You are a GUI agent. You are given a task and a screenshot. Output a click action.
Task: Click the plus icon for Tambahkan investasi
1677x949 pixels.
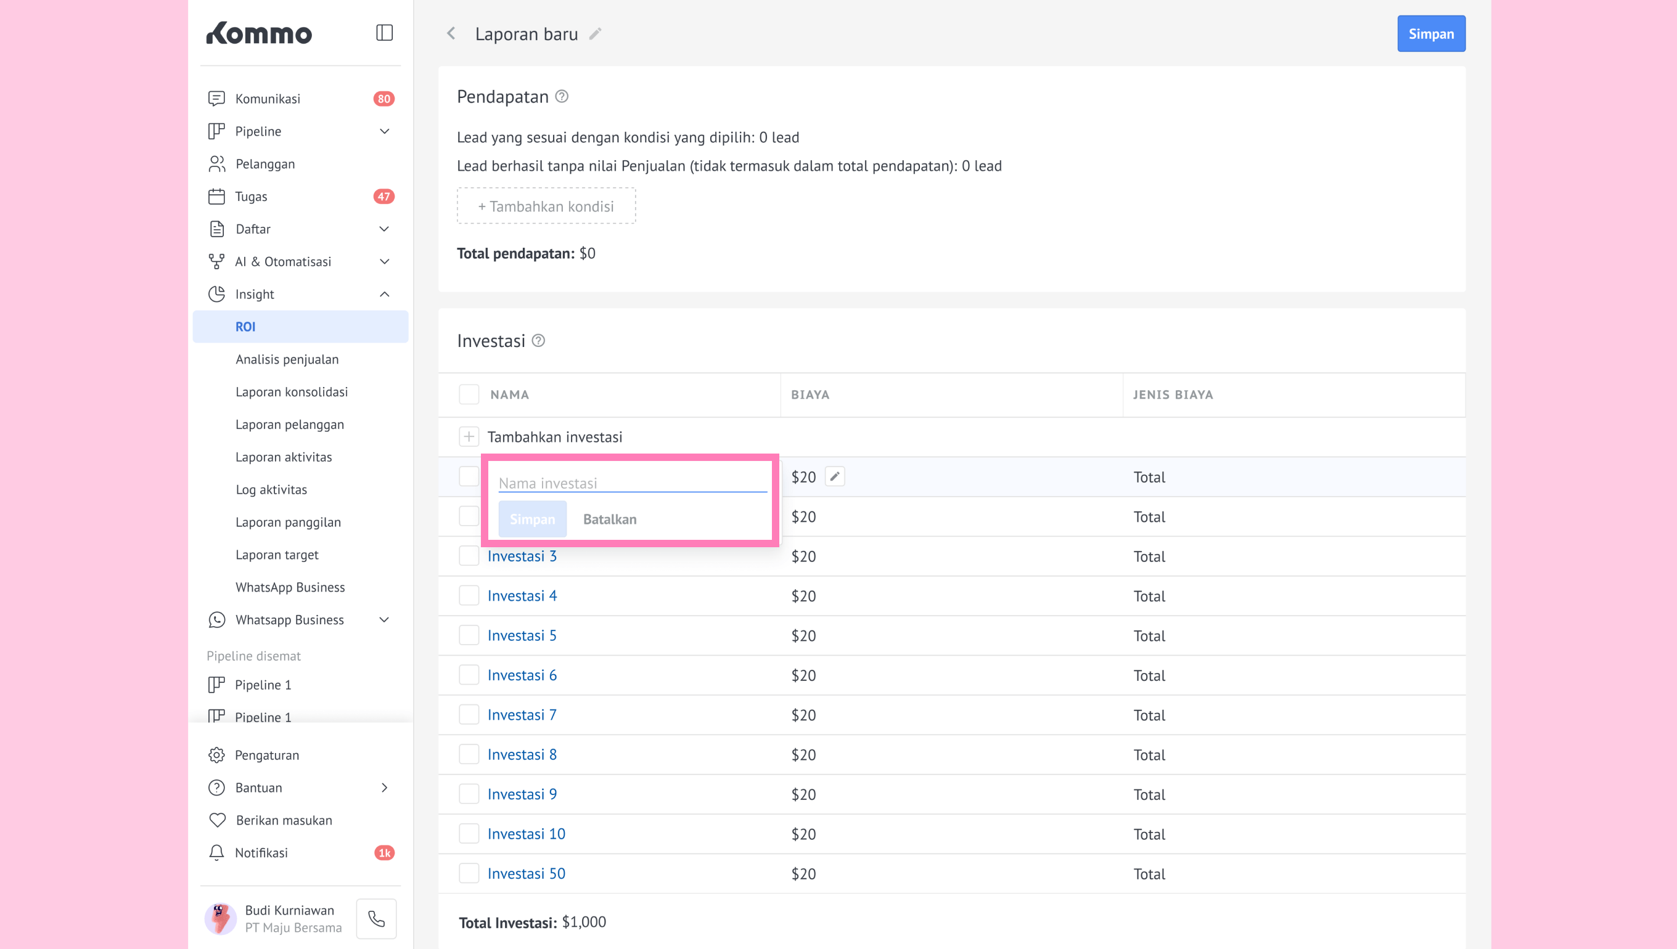point(469,437)
